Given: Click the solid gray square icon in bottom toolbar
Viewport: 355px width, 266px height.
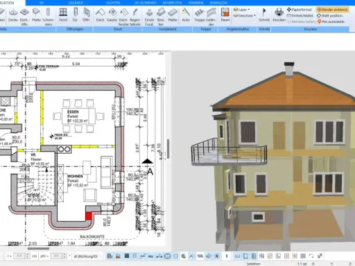Looking at the screenshot, I should click(303, 256).
